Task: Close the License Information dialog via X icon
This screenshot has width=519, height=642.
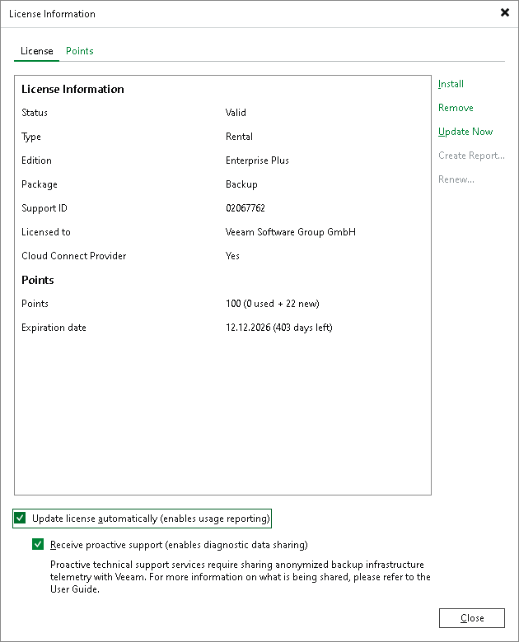Action: pos(505,12)
